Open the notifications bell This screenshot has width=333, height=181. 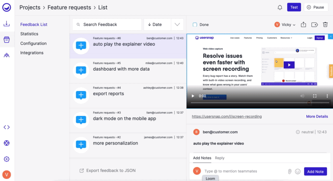(x=280, y=7)
